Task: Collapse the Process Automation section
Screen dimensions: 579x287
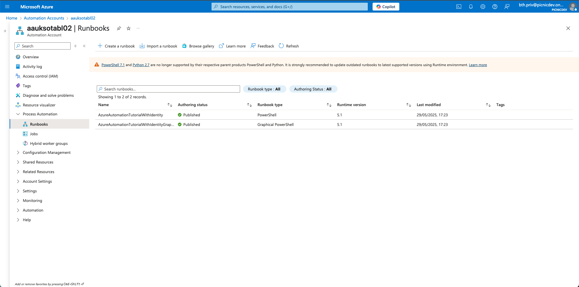Action: pos(18,114)
